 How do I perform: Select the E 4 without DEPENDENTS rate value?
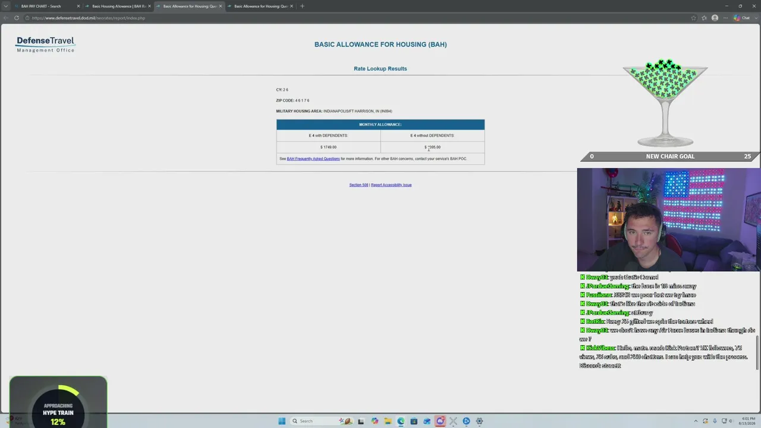[x=432, y=147]
